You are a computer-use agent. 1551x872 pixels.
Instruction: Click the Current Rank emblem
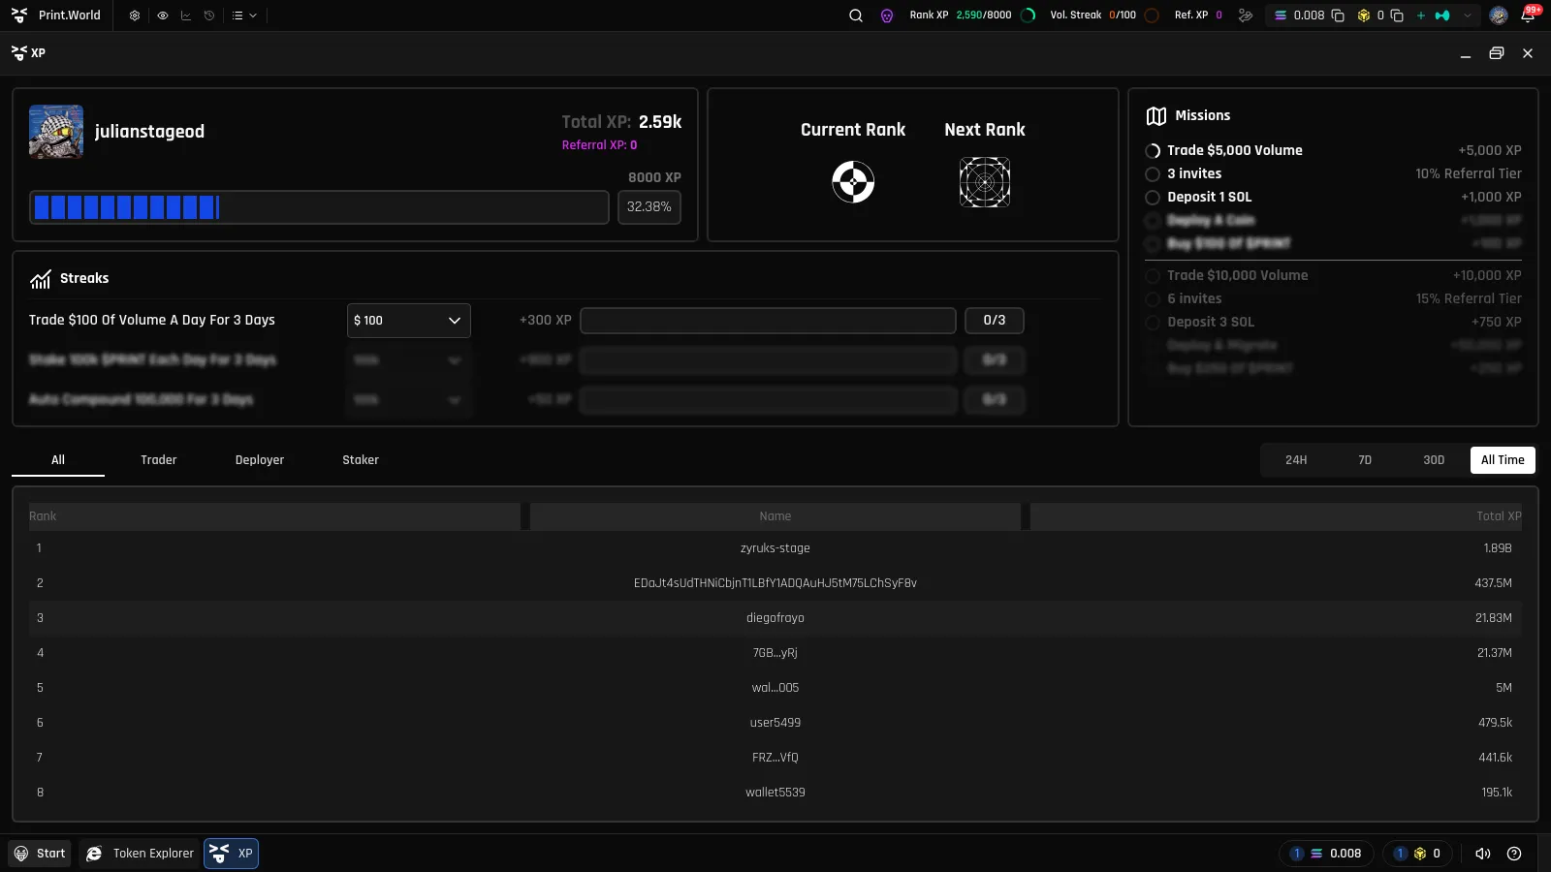pos(853,182)
